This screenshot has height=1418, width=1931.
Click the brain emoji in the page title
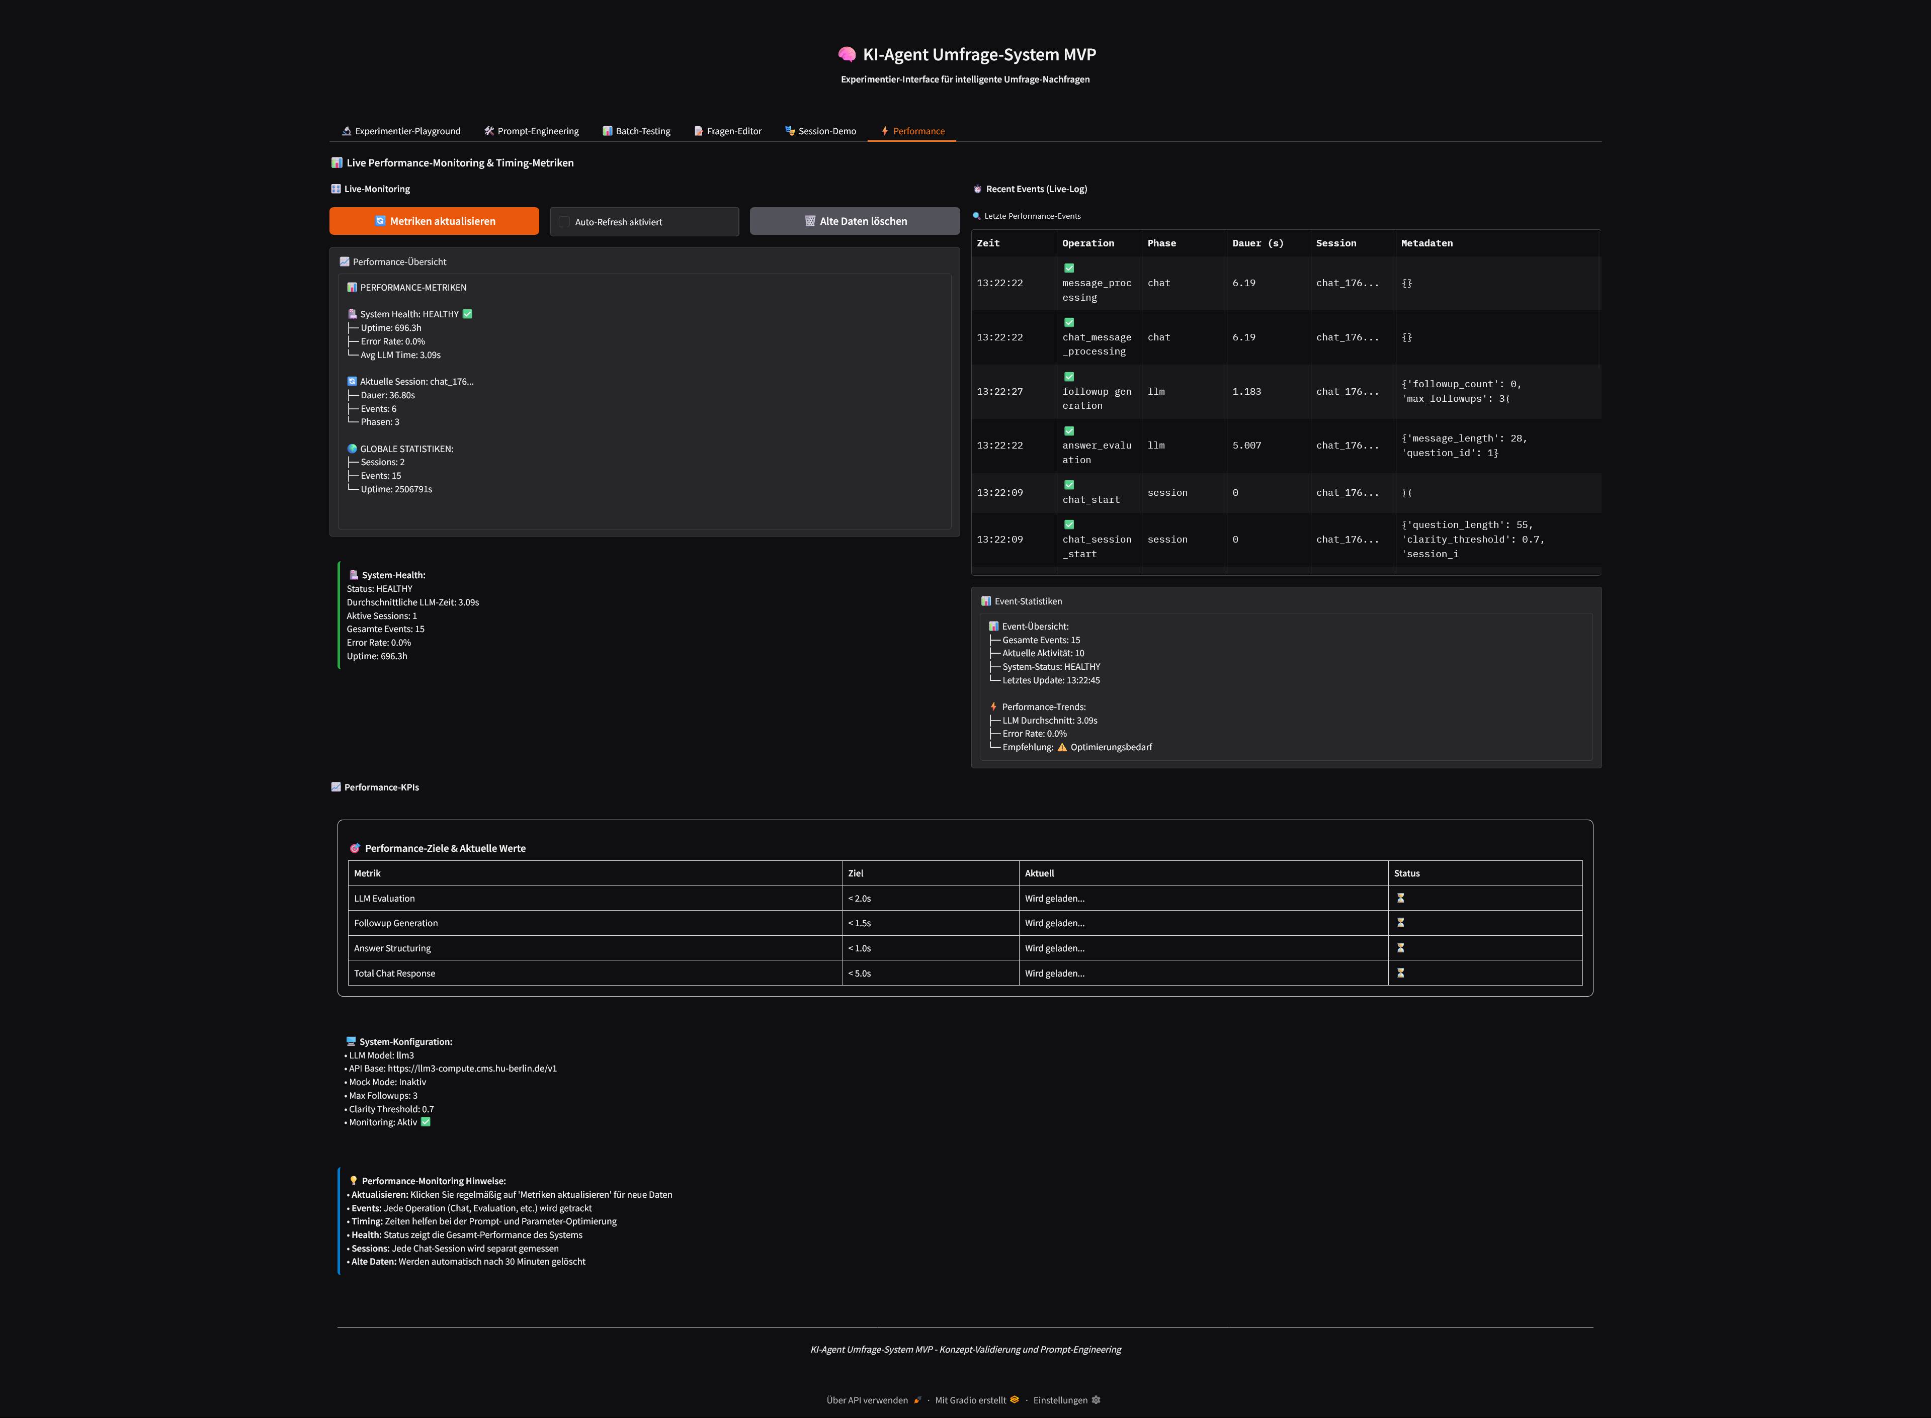point(847,54)
